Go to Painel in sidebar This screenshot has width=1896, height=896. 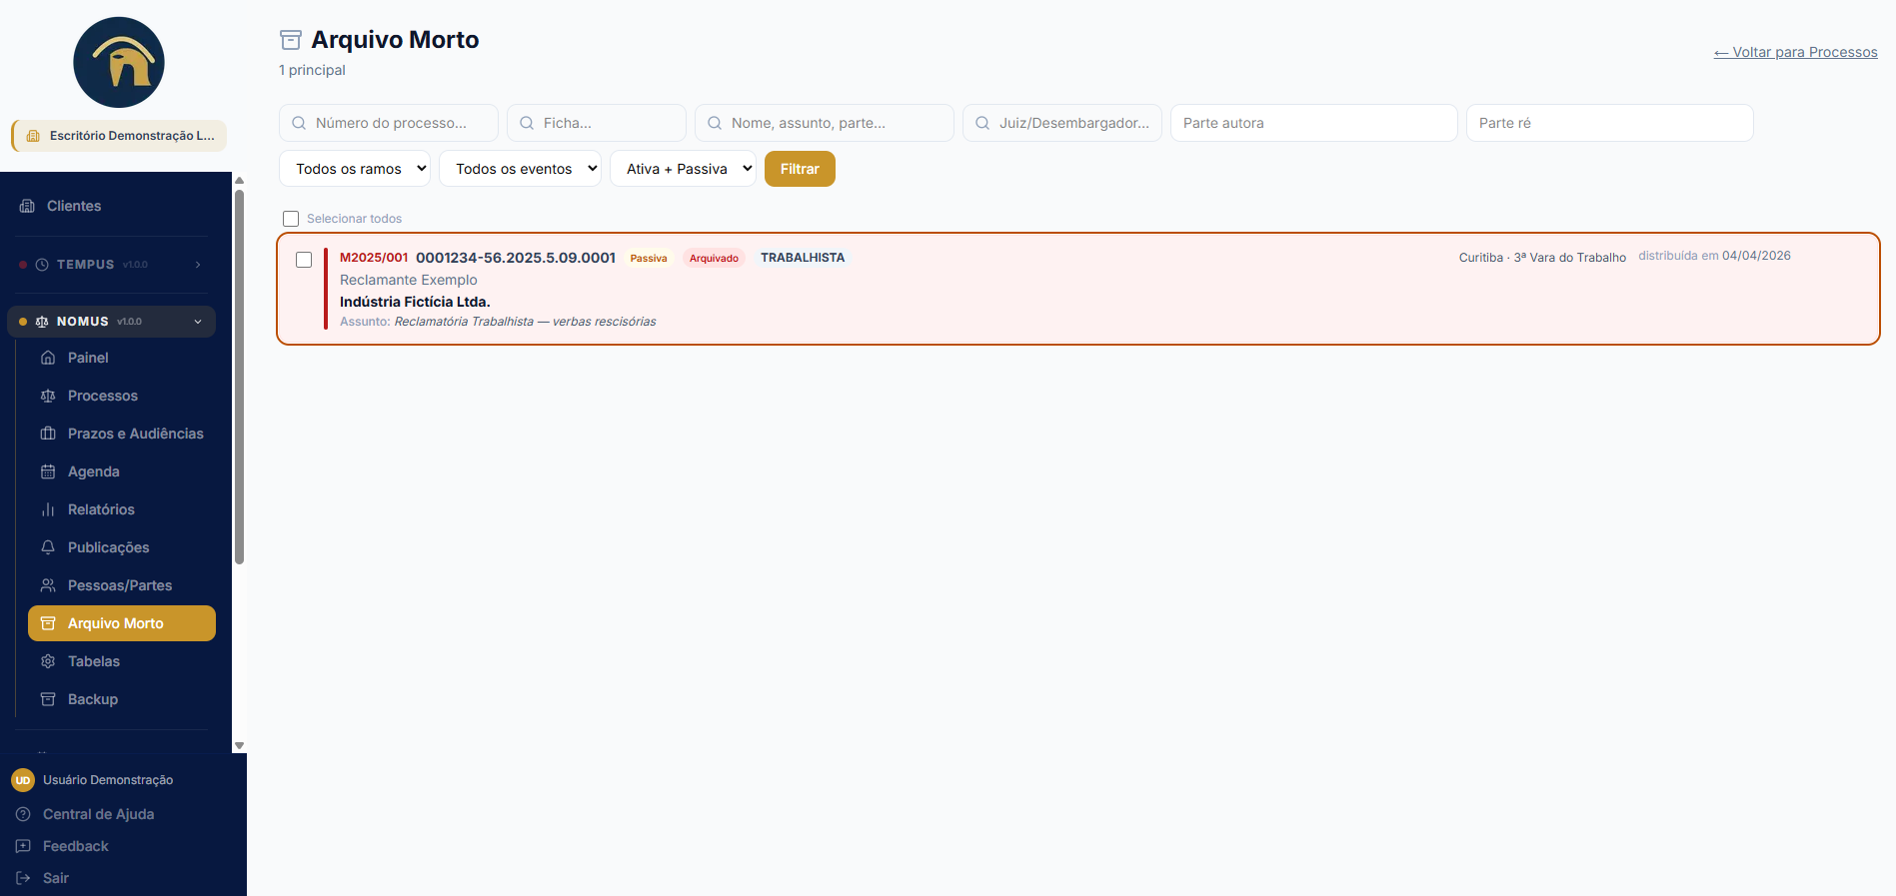[x=122, y=358]
